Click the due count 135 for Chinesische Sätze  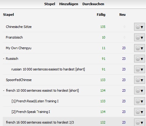[x=103, y=27]
